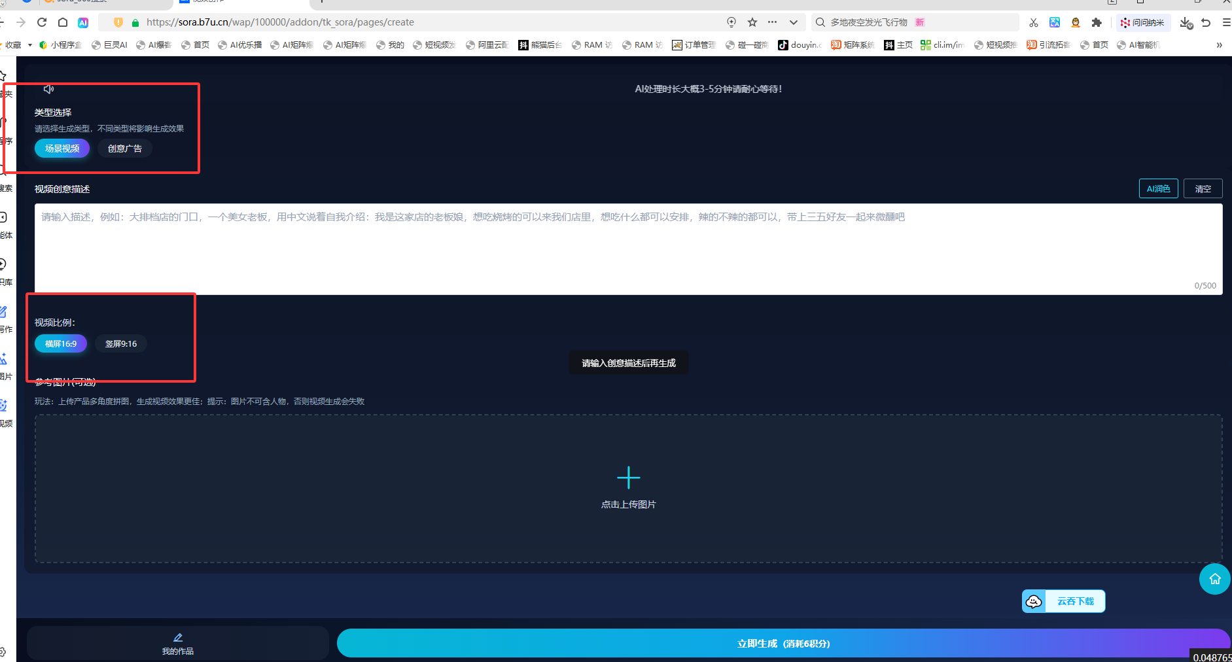Click the speaker announcement icon
This screenshot has height=662, width=1232.
pyautogui.click(x=48, y=89)
